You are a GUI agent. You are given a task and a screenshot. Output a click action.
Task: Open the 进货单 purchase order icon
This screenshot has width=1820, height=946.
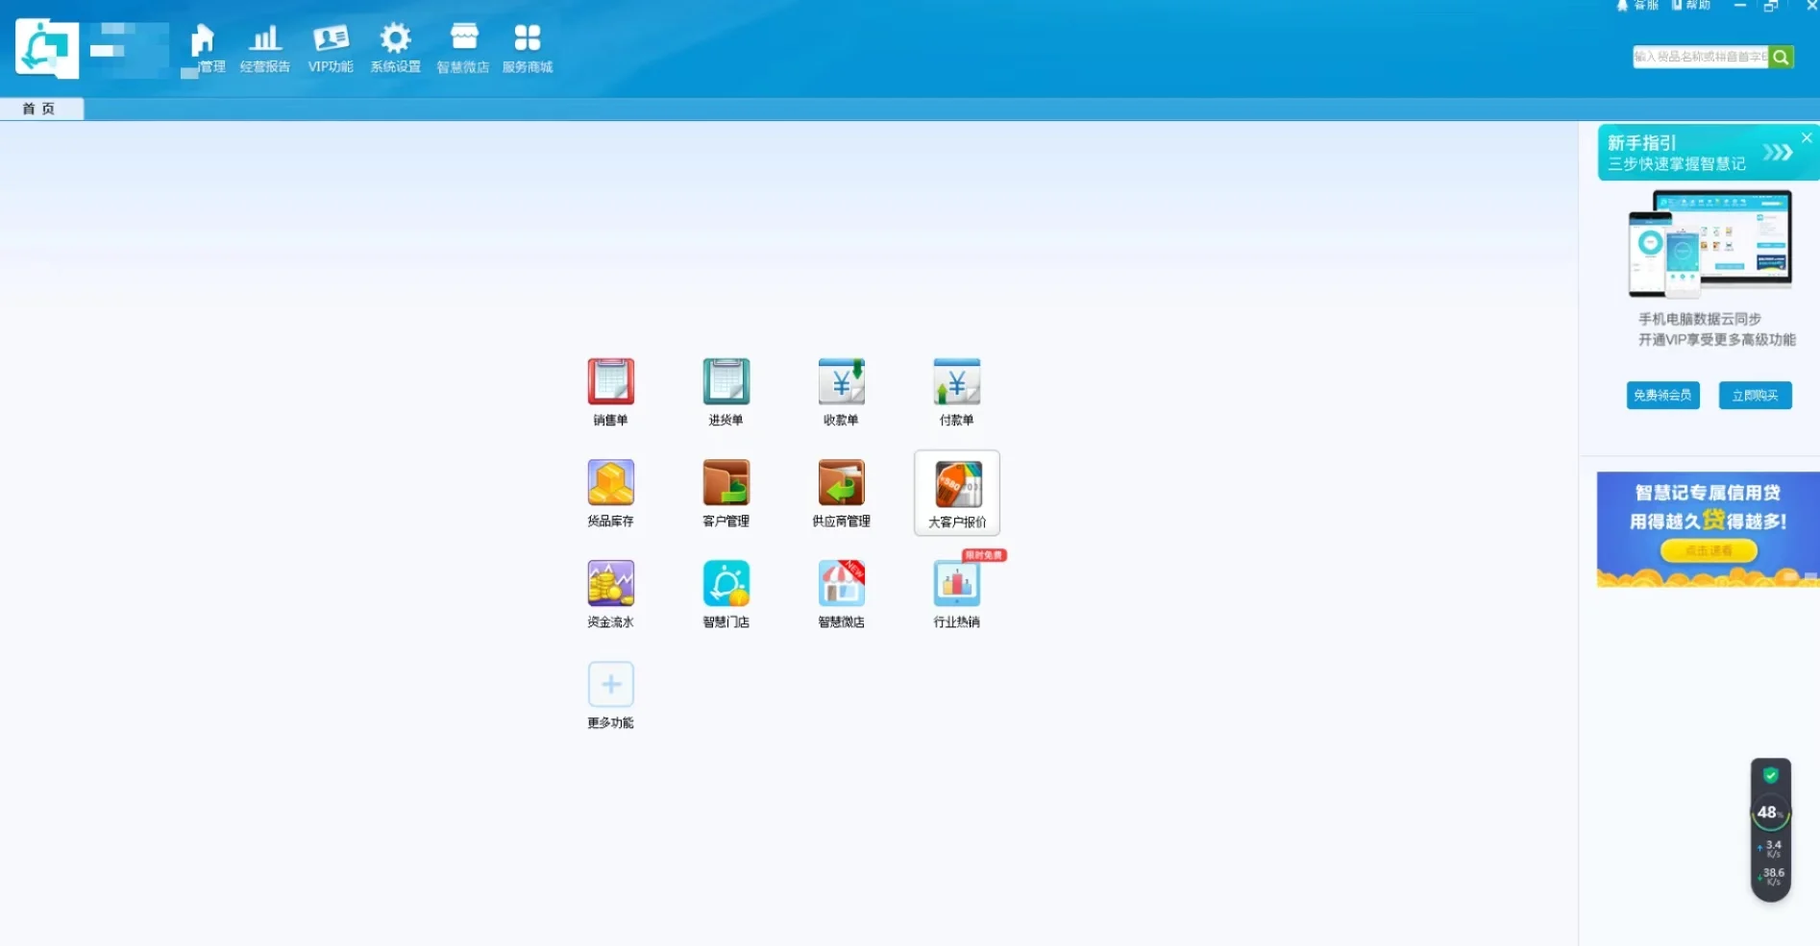click(x=726, y=382)
